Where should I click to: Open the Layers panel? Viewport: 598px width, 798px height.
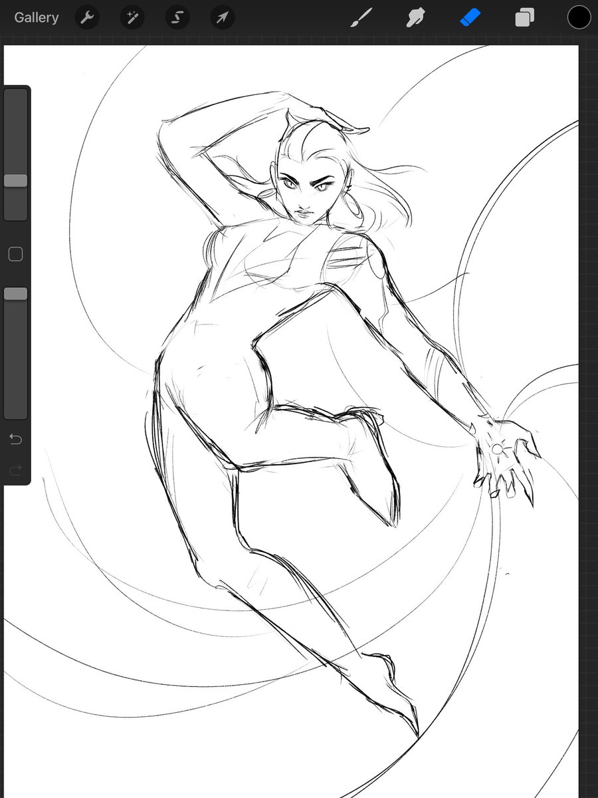click(524, 17)
